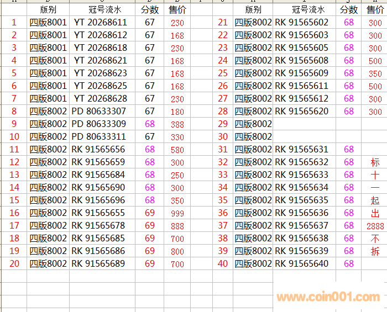Click the serial cell YT 20268611
Screen dimensions: 387x312
click(x=100, y=23)
